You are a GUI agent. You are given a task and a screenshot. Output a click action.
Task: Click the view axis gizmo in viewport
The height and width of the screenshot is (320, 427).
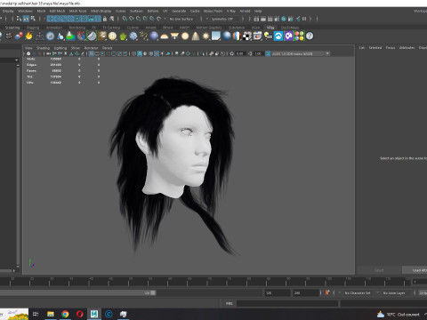31,263
